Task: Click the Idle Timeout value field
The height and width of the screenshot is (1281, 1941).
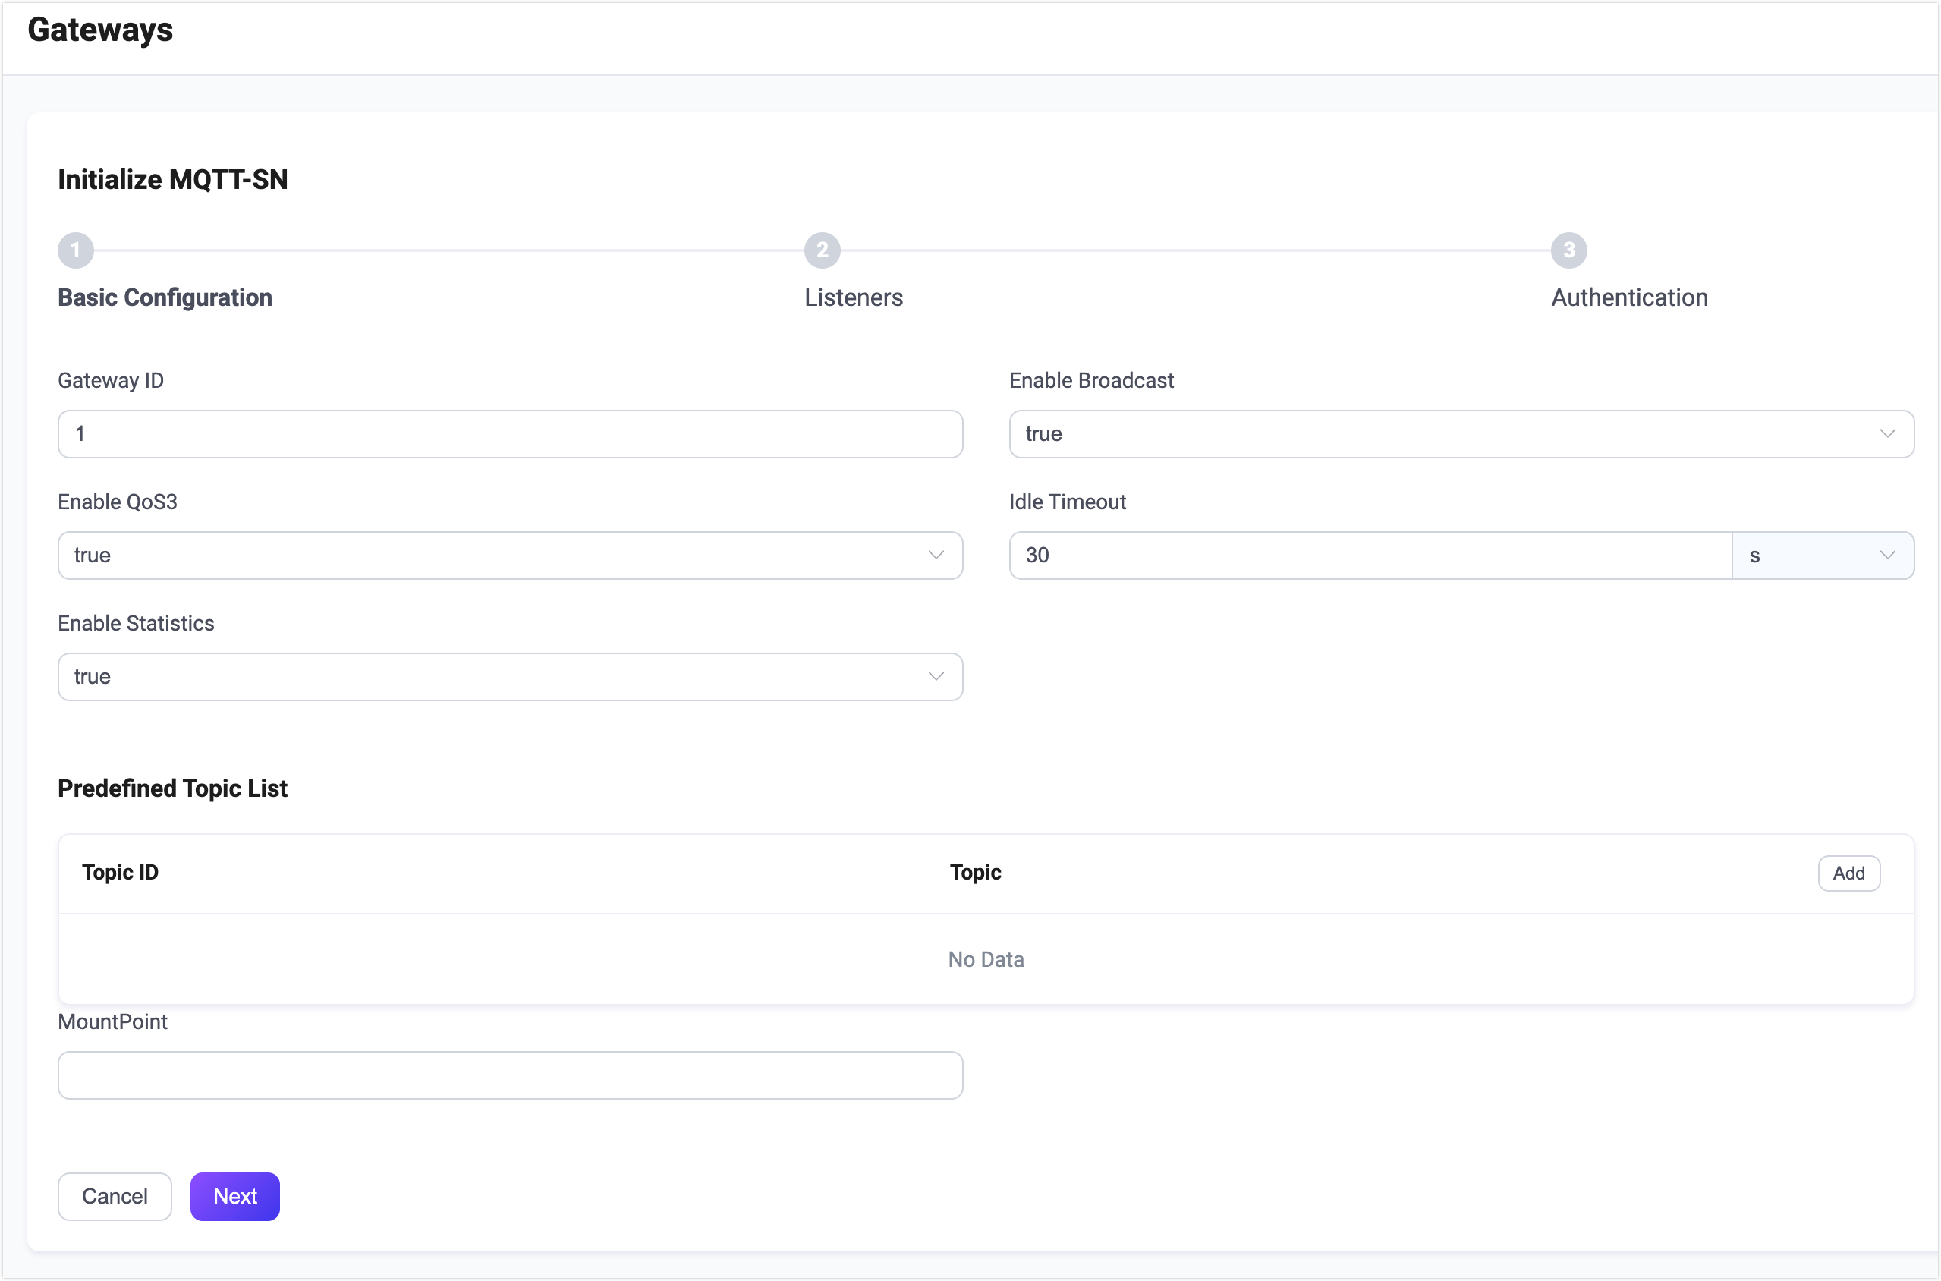Action: pyautogui.click(x=1369, y=556)
